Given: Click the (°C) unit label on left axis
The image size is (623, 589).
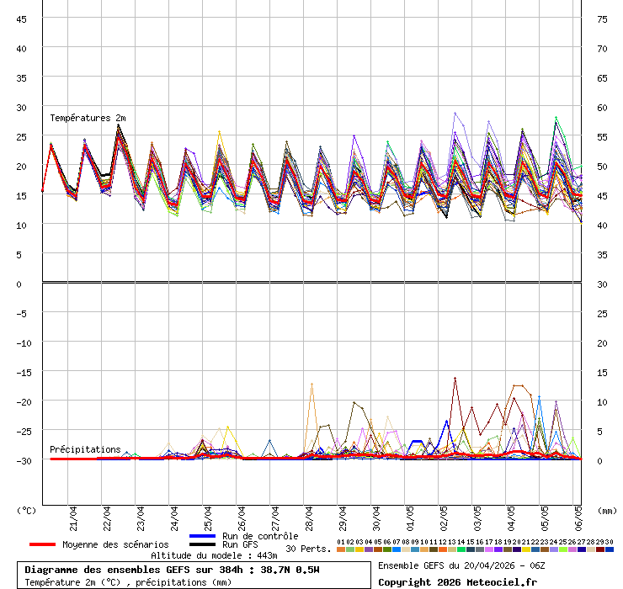Looking at the screenshot, I should (x=27, y=510).
